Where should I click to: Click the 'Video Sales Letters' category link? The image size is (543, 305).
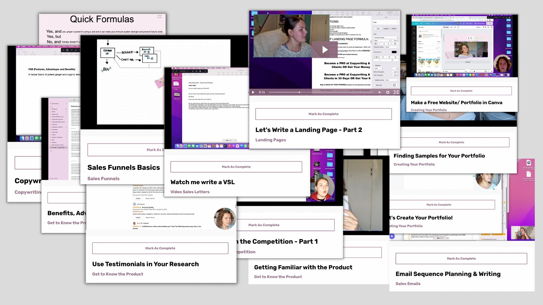[190, 192]
